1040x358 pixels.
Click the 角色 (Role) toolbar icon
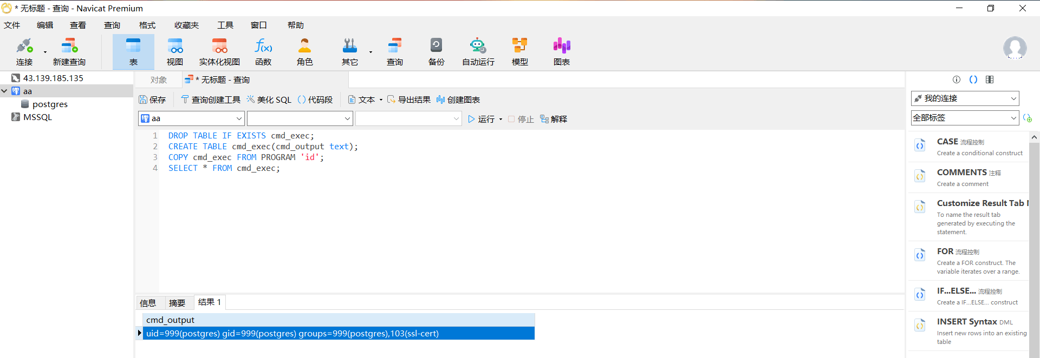(x=304, y=52)
